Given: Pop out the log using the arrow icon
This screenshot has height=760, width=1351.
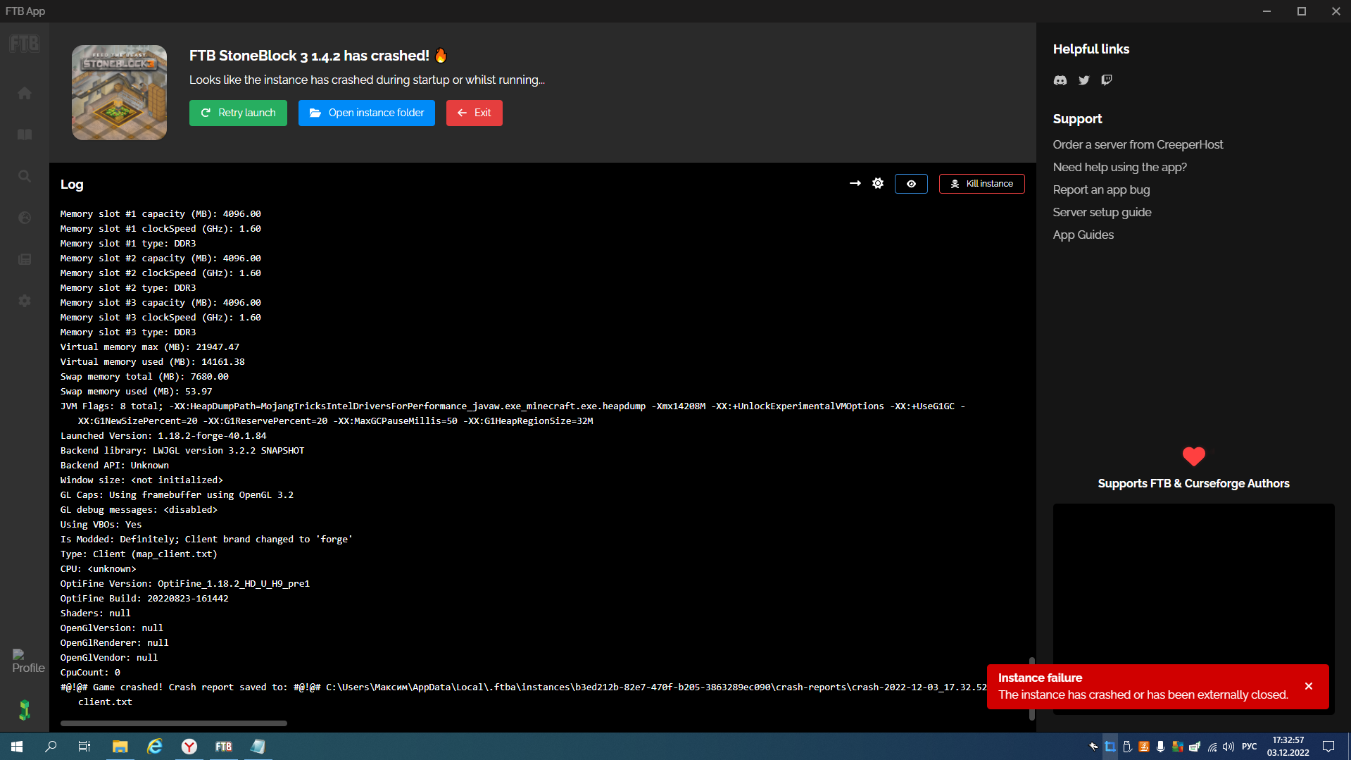Looking at the screenshot, I should click(855, 183).
